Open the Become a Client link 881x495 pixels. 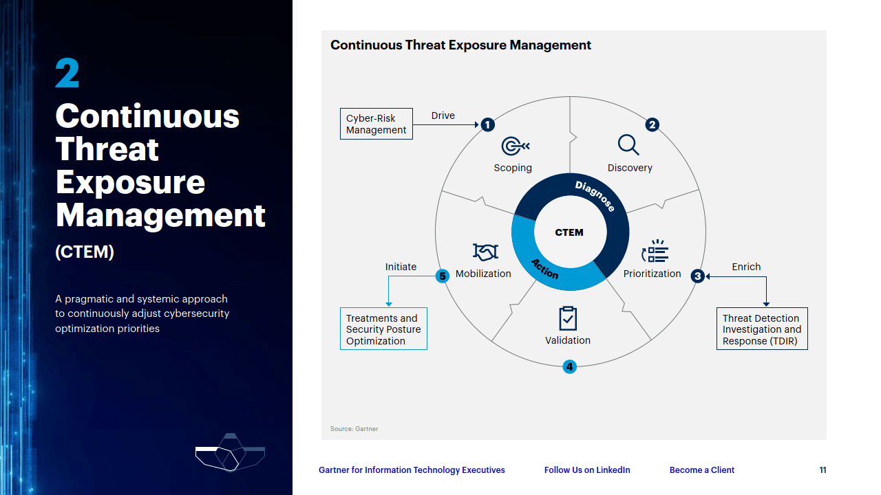coord(702,470)
